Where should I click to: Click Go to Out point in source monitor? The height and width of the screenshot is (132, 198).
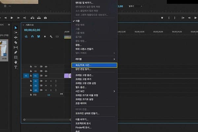(25, 18)
